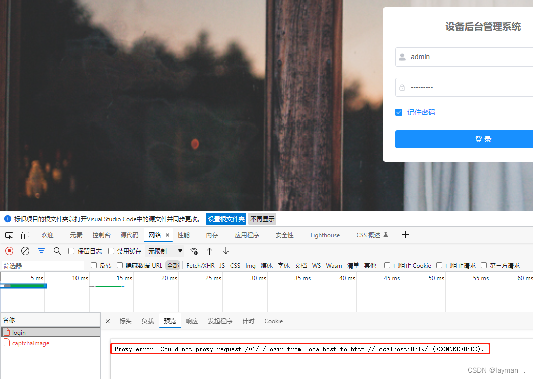Import HAR file upload arrow
The image size is (533, 379).
pyautogui.click(x=210, y=251)
